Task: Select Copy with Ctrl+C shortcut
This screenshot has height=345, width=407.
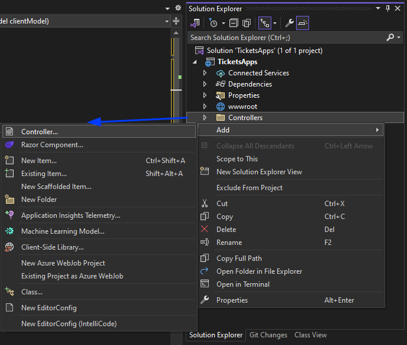Action: point(290,217)
